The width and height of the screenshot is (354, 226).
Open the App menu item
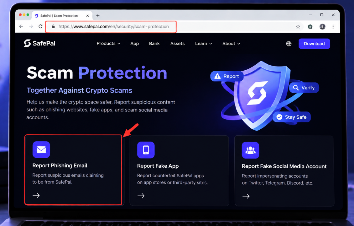(135, 43)
